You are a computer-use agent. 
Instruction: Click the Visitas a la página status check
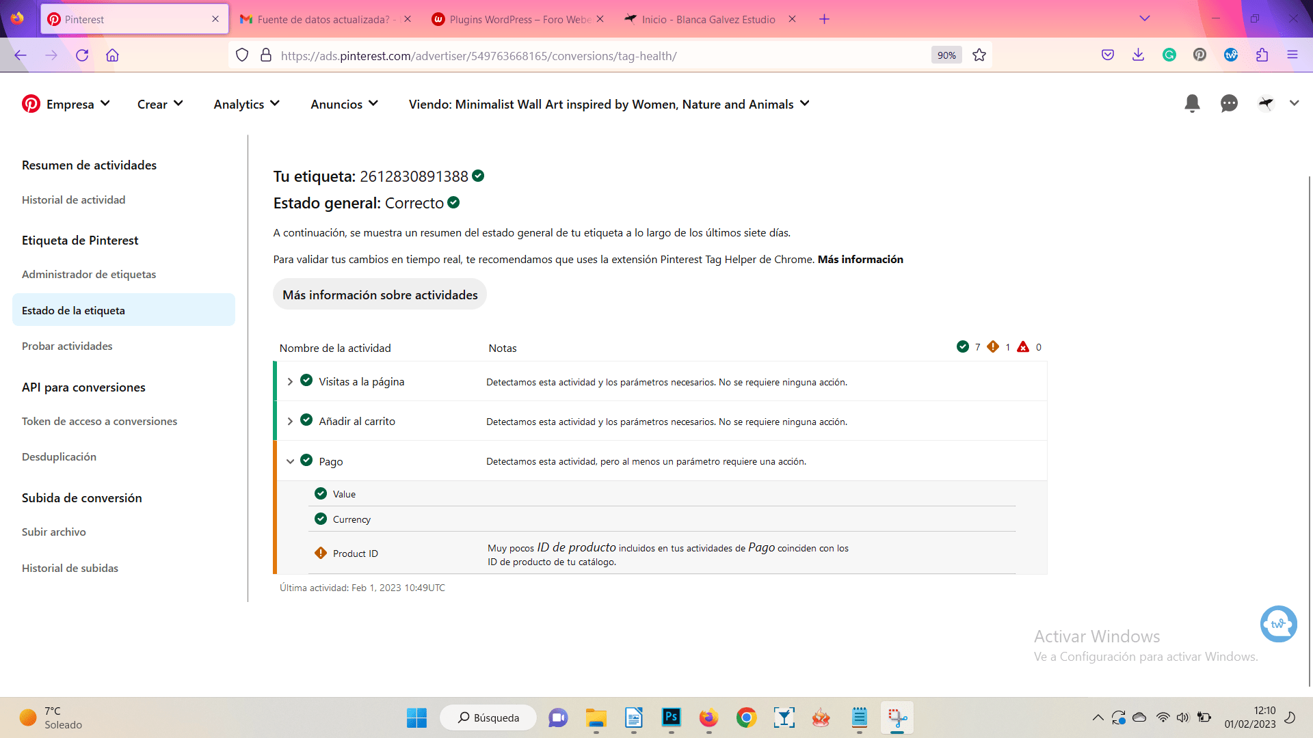click(x=306, y=381)
